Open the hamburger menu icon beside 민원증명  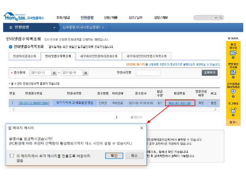pos(11,28)
